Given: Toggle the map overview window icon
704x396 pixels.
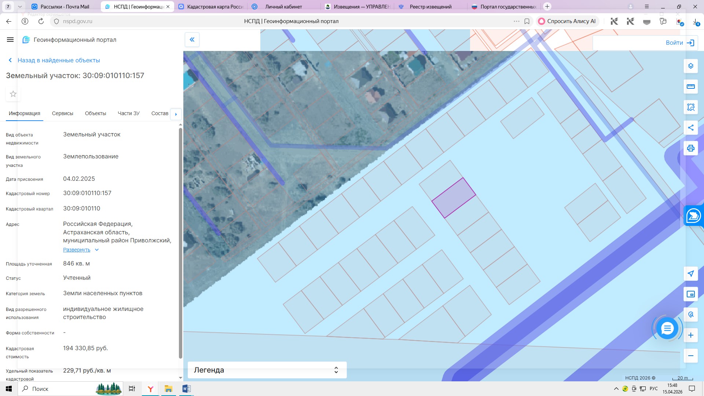Looking at the screenshot, I should 690,294.
